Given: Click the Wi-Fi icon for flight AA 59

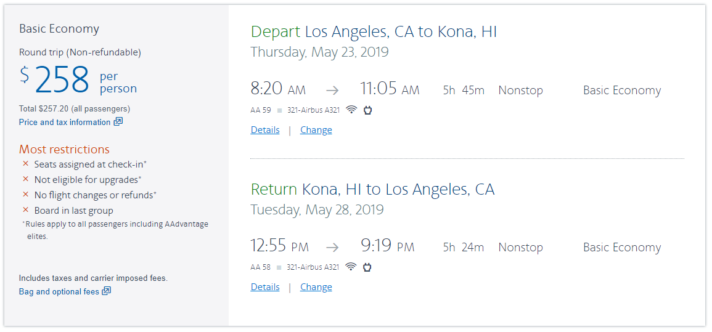Looking at the screenshot, I should point(351,110).
